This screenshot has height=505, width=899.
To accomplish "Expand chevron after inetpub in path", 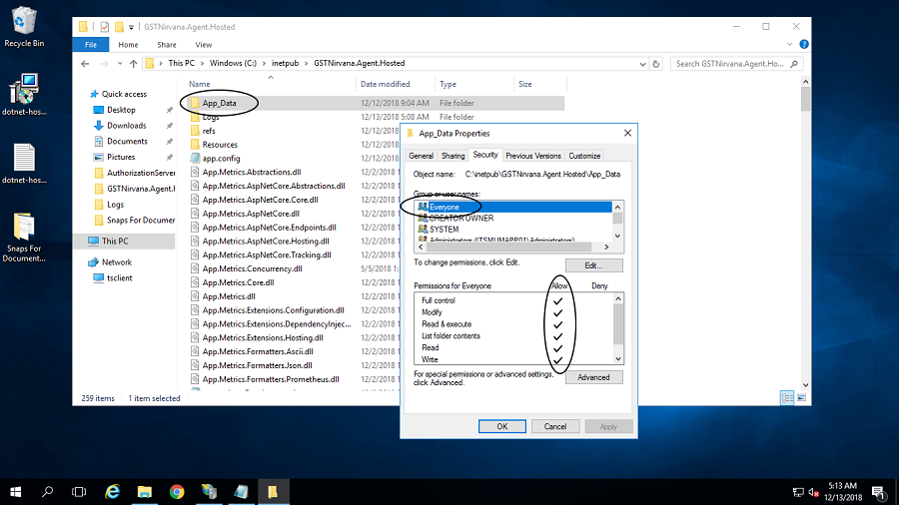I will (x=307, y=64).
